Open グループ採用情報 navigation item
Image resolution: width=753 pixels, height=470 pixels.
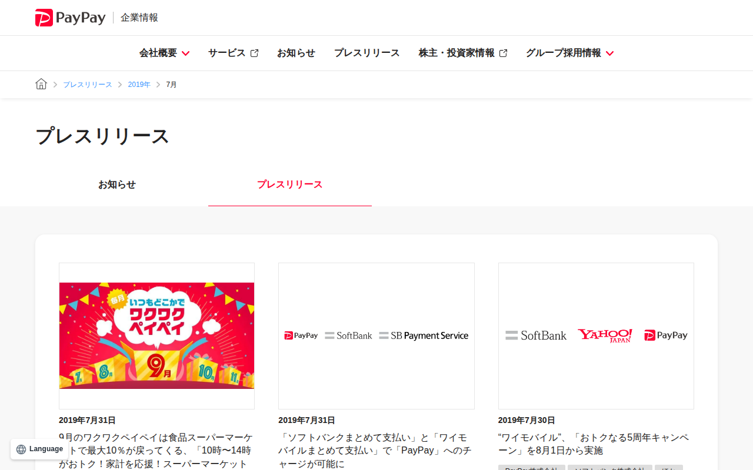click(x=564, y=53)
